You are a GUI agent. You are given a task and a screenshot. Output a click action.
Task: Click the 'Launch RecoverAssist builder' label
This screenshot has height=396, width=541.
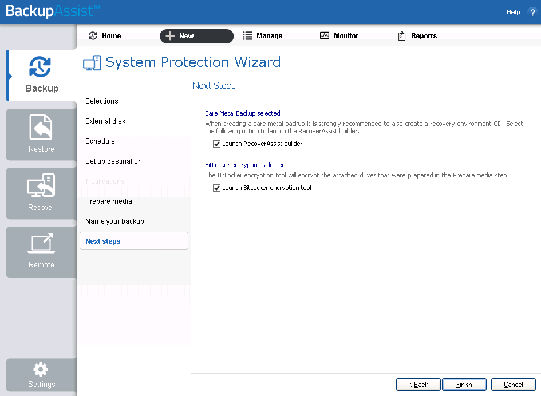262,144
